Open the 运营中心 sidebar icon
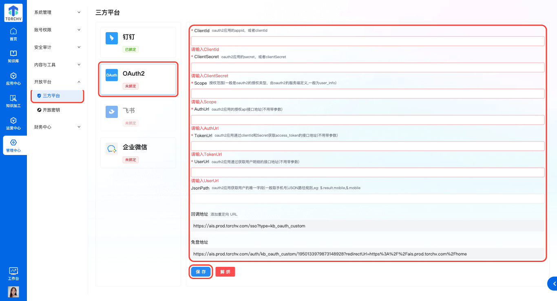Image resolution: width=557 pixels, height=301 pixels. [x=13, y=124]
